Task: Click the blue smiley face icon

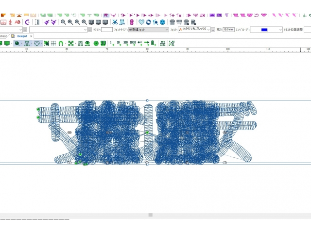Action: point(162,22)
